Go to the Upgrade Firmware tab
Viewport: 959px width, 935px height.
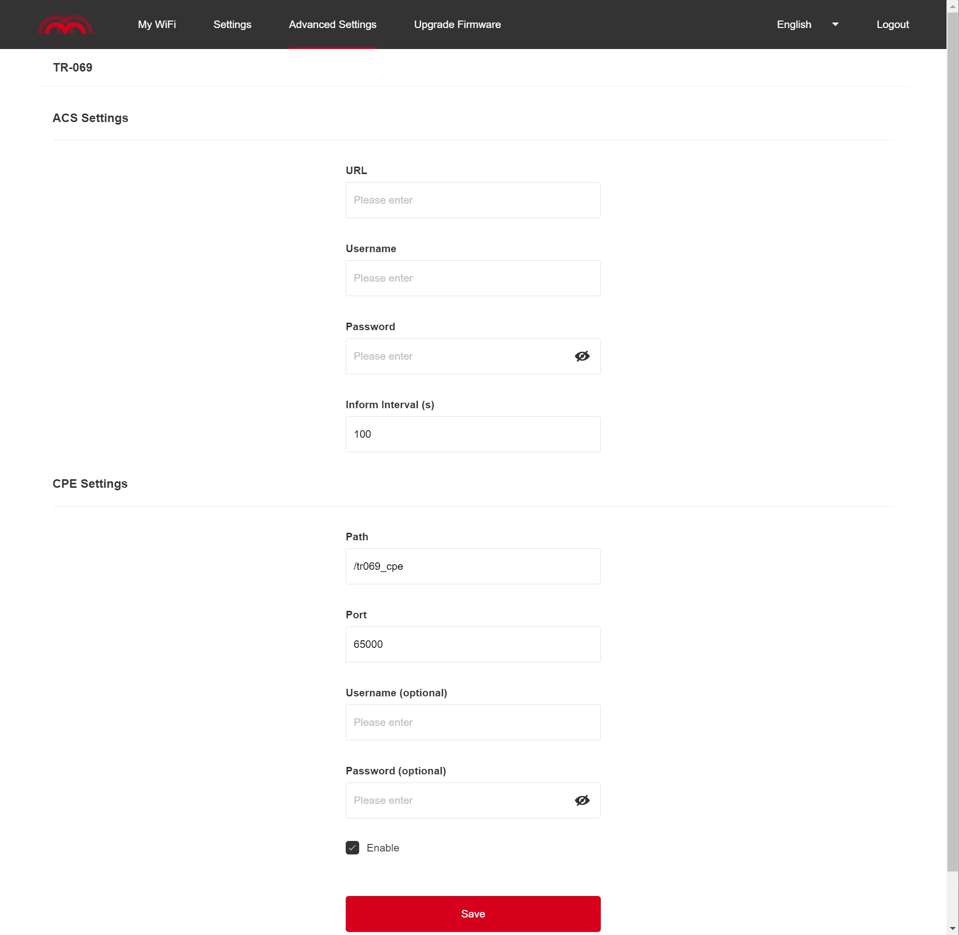457,25
